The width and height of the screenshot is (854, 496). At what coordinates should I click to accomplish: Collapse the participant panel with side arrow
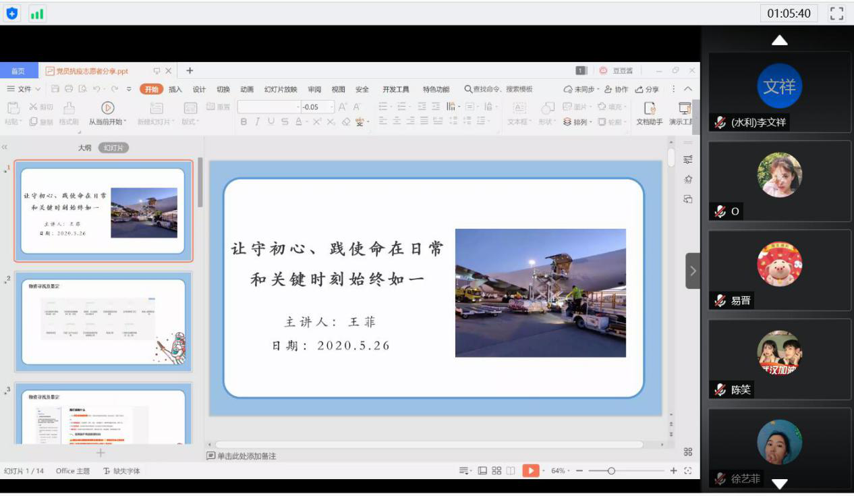[693, 271]
